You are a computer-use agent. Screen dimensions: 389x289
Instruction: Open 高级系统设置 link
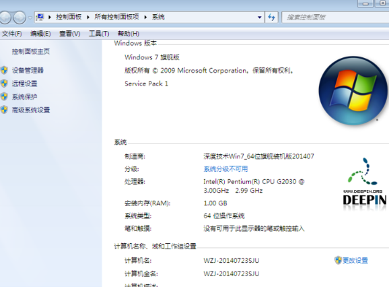pos(31,110)
